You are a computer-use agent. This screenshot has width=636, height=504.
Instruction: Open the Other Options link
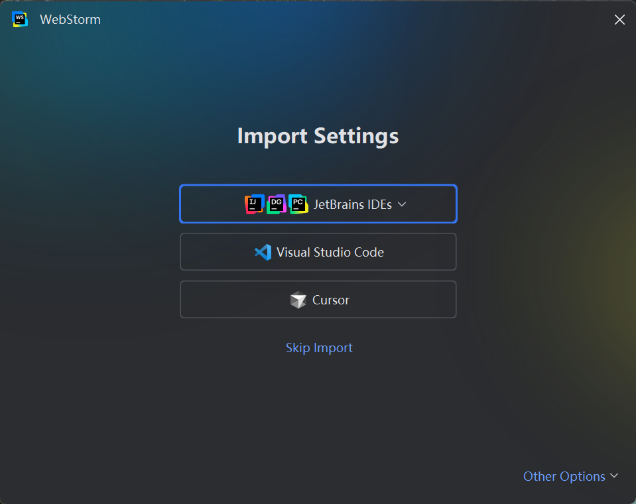pyautogui.click(x=564, y=476)
